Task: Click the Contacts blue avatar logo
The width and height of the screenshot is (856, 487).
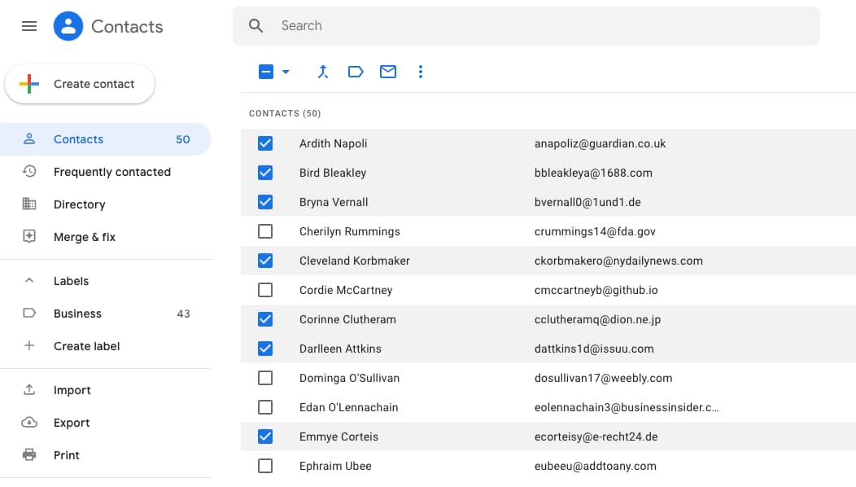Action: (68, 26)
